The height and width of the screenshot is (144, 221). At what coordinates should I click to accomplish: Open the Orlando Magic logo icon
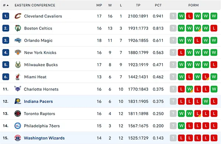pos(18,40)
